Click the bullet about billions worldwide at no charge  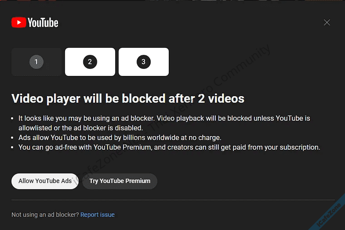coord(120,137)
